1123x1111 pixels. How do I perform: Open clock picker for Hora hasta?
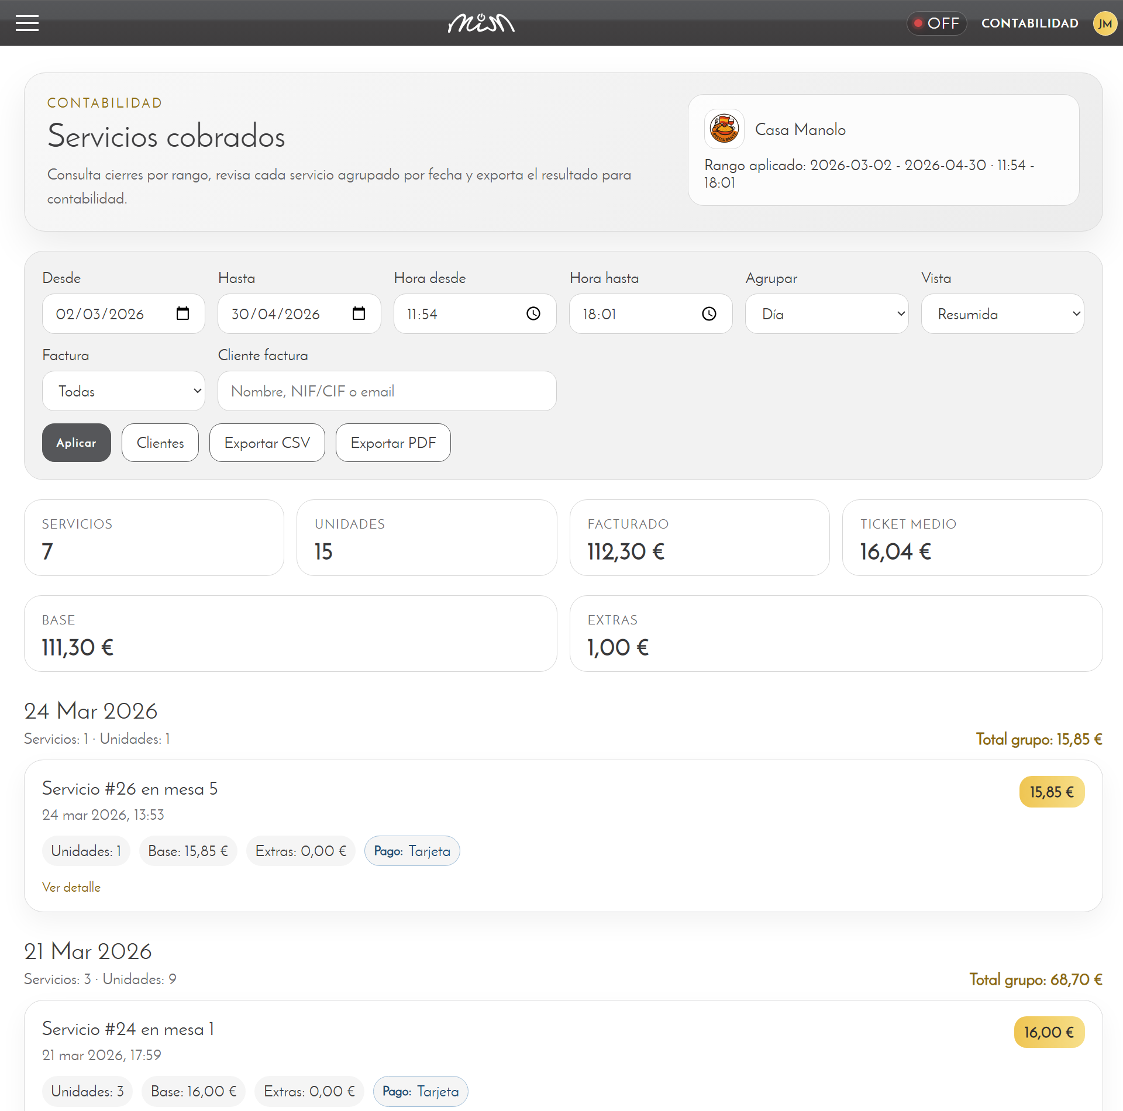click(x=709, y=313)
